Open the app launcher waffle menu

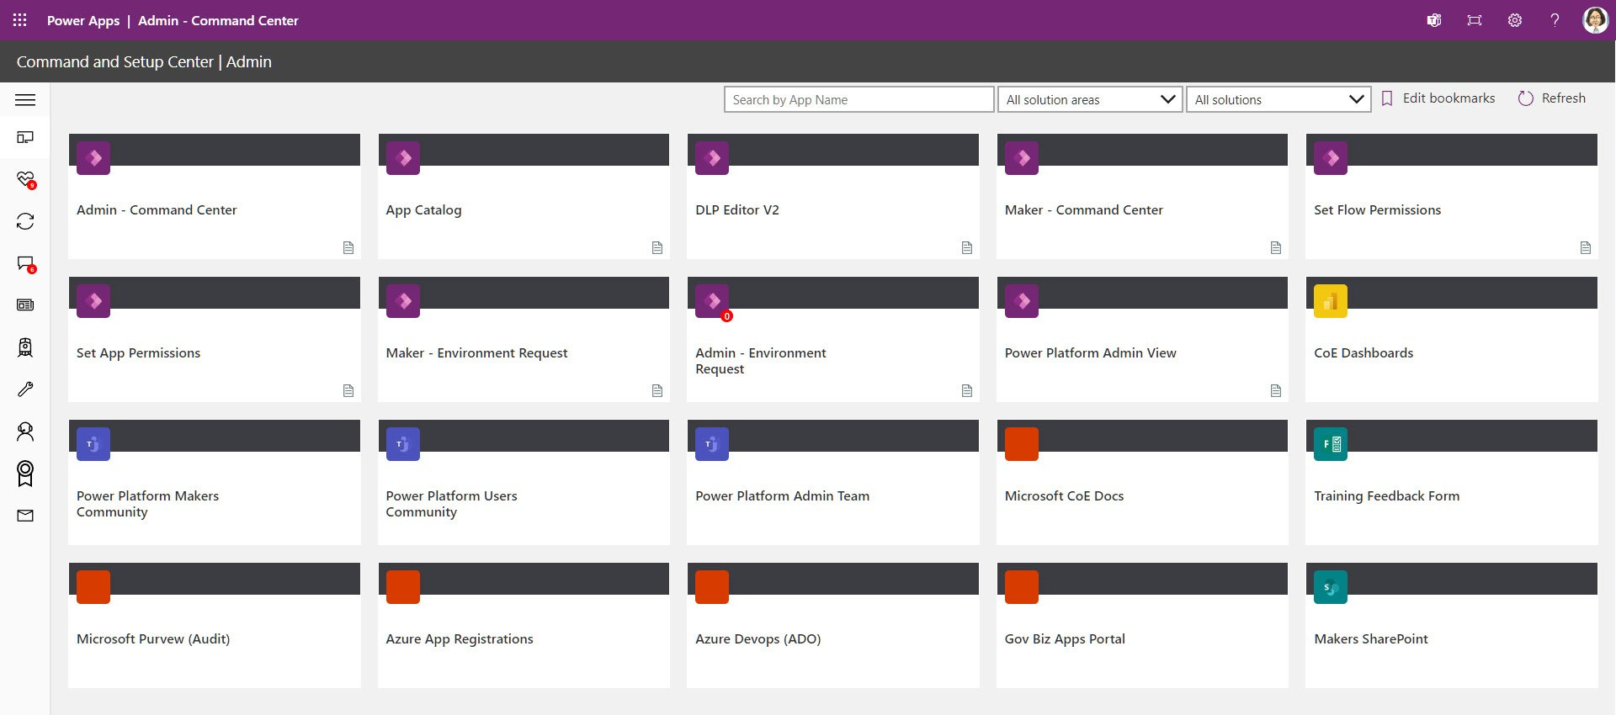point(19,20)
